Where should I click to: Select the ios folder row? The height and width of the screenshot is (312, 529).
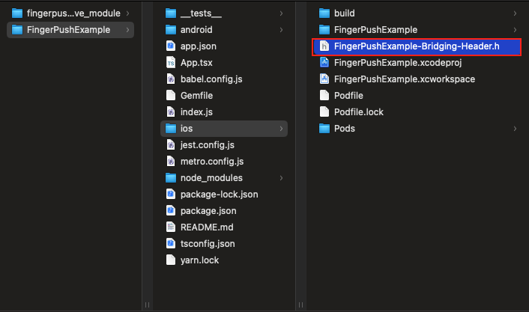[x=225, y=129]
